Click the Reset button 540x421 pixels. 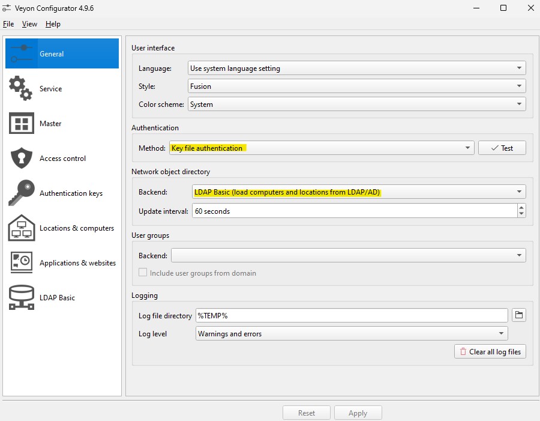click(306, 413)
